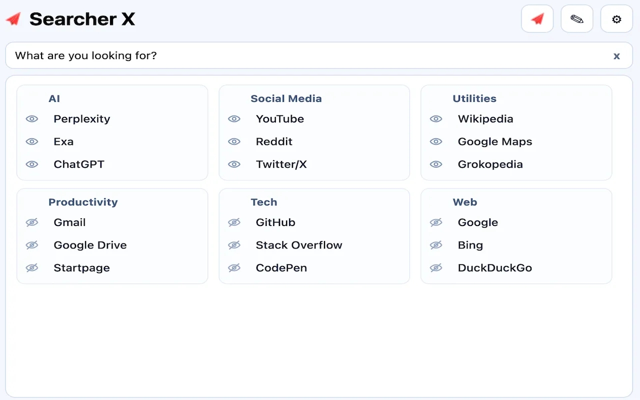Hide Grokopedia using its eye icon
Viewport: 640px width, 400px height.
436,164
